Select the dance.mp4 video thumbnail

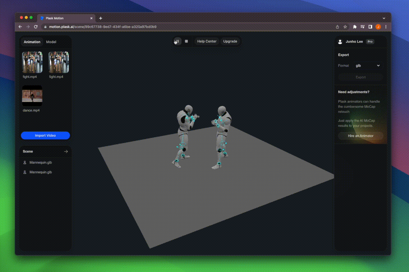point(32,96)
